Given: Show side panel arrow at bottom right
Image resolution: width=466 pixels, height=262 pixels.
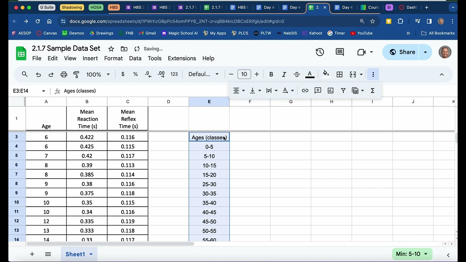Looking at the screenshot, I should [x=448, y=255].
